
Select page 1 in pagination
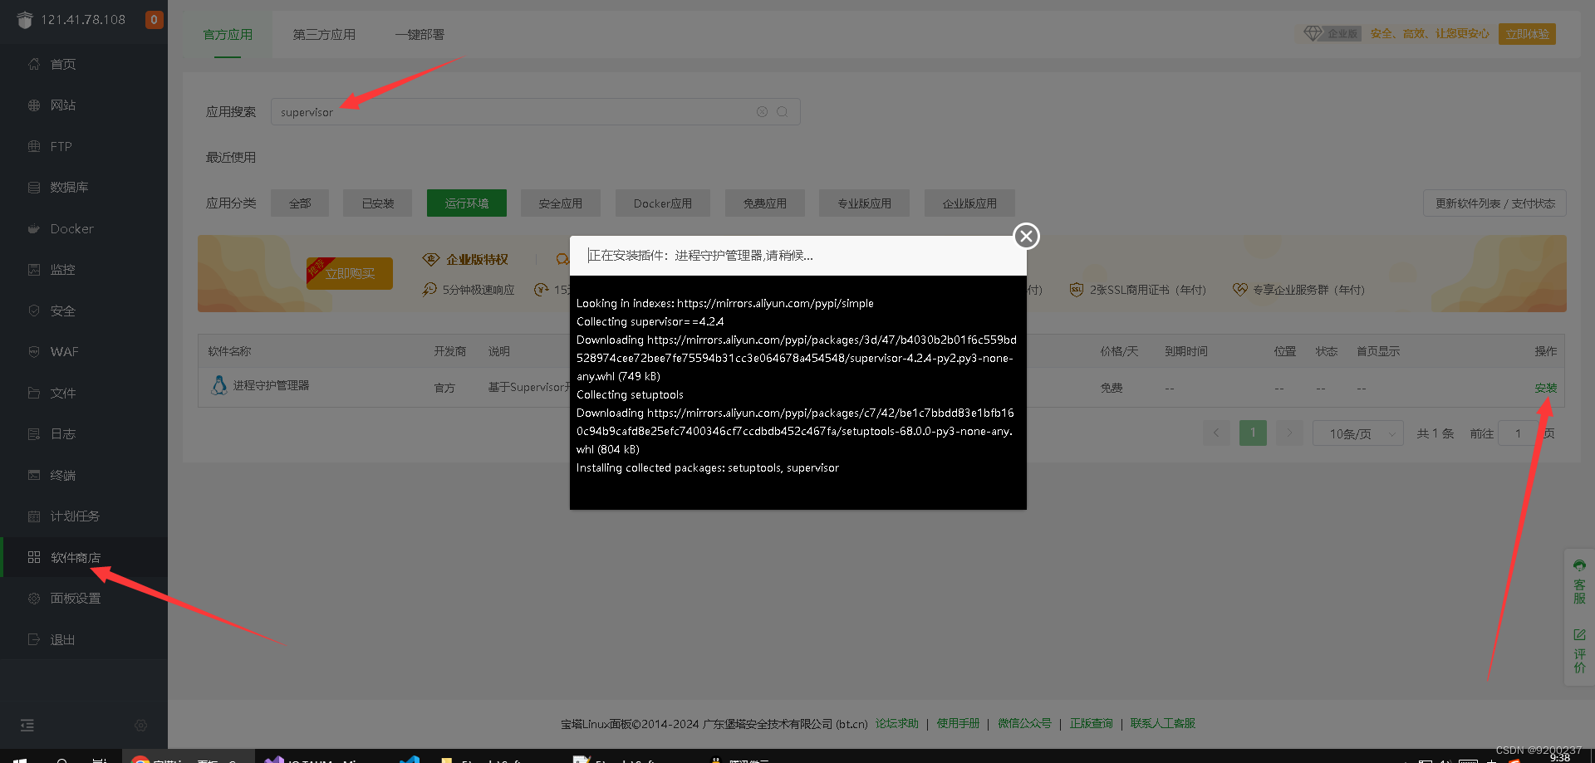[1253, 433]
